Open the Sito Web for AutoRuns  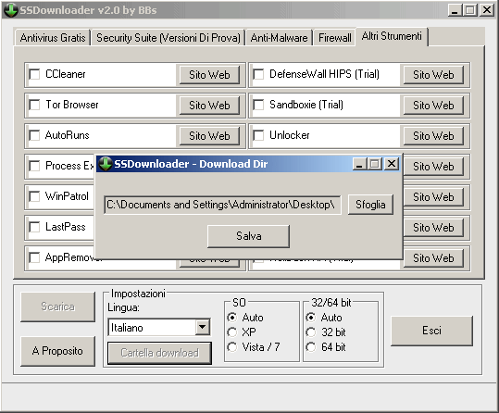tap(209, 136)
